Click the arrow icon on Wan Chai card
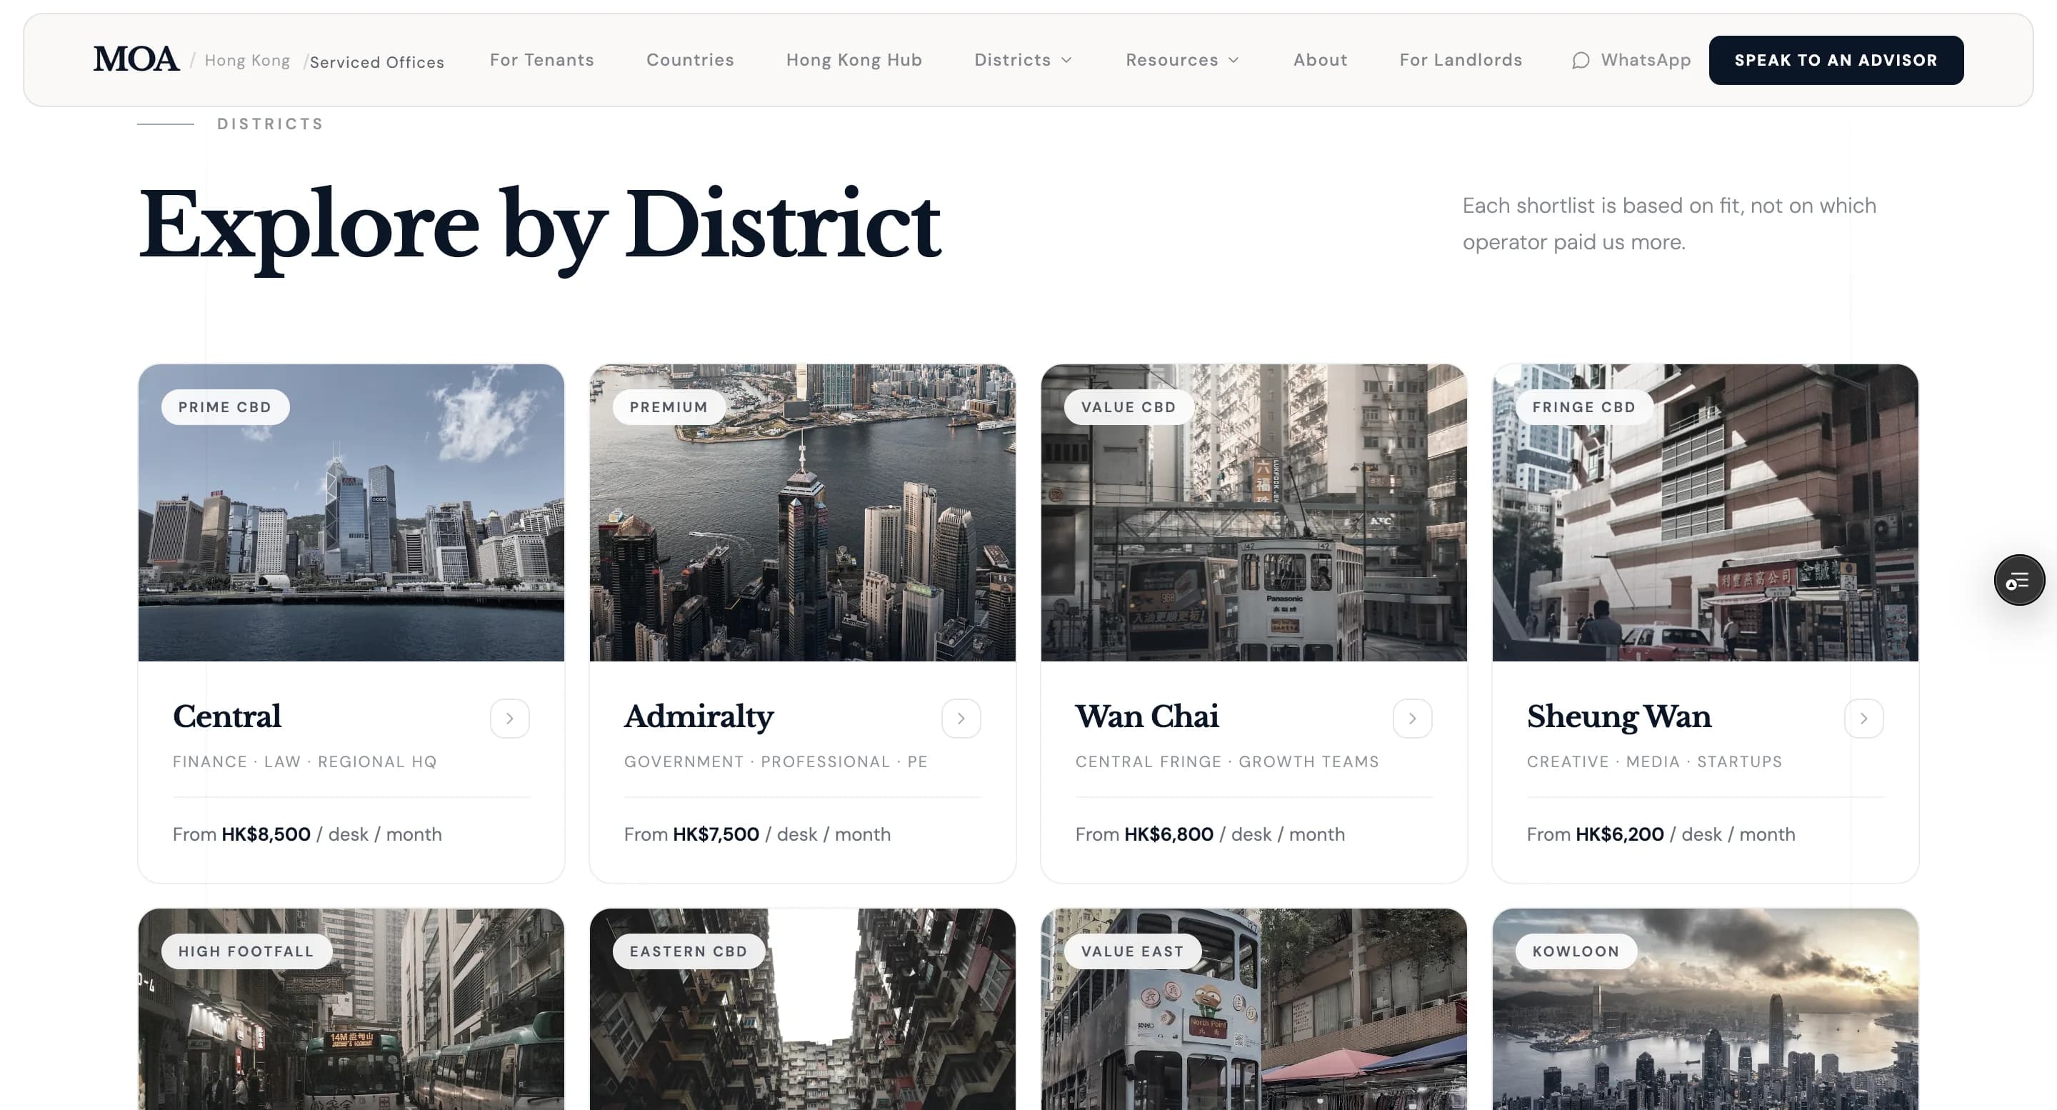The image size is (2057, 1110). coord(1412,719)
